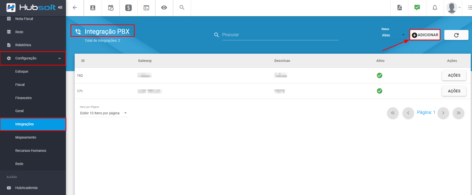Image resolution: width=472 pixels, height=195 pixels.
Task: Click the HubAcademia video icon
Action: pyautogui.click(x=9, y=188)
